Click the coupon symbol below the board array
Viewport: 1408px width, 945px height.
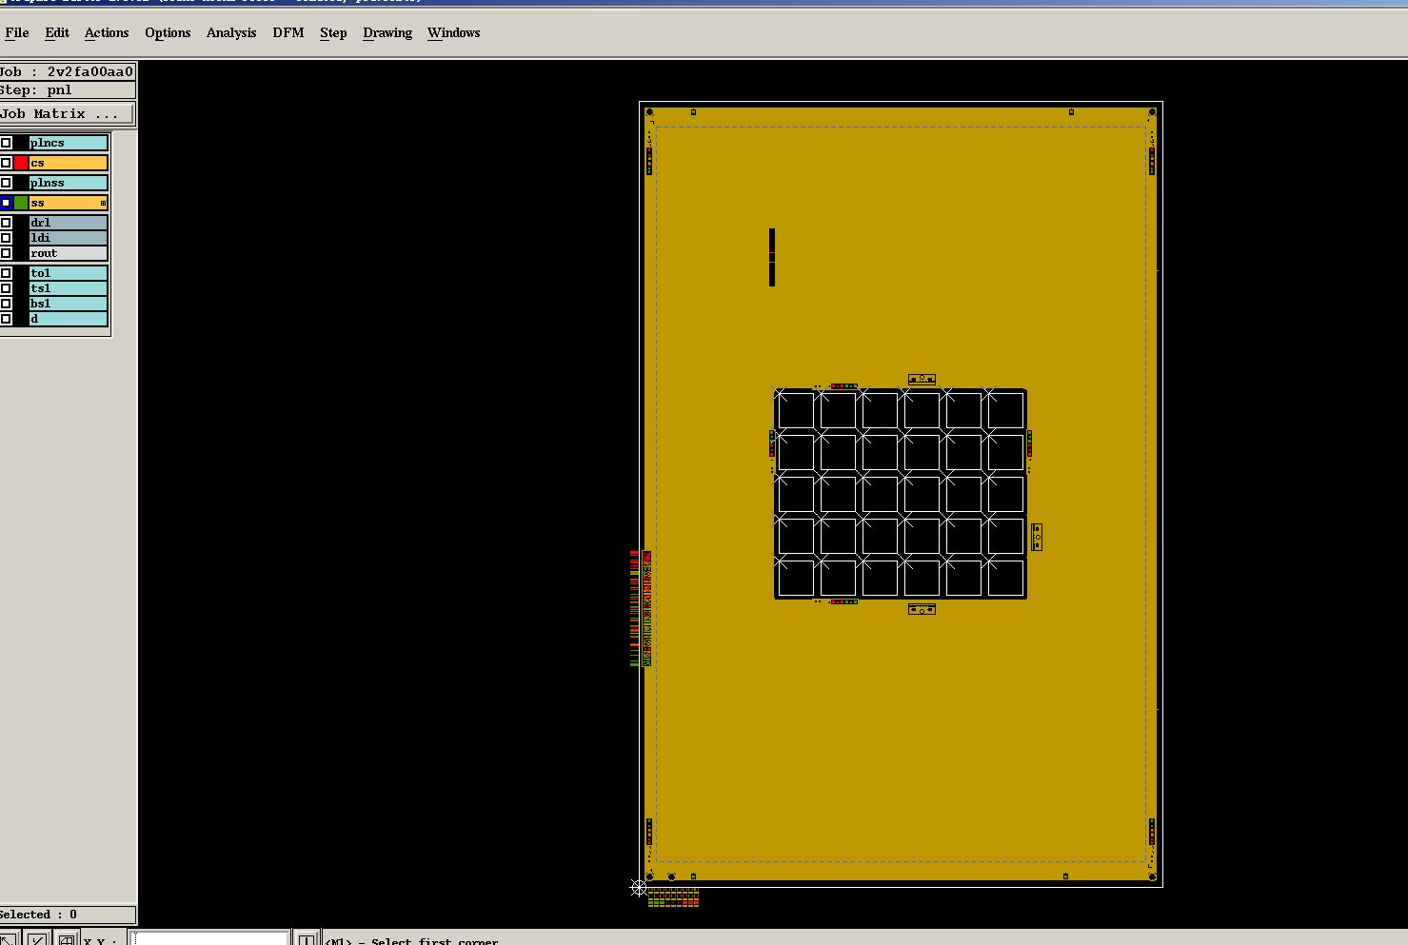pos(922,609)
